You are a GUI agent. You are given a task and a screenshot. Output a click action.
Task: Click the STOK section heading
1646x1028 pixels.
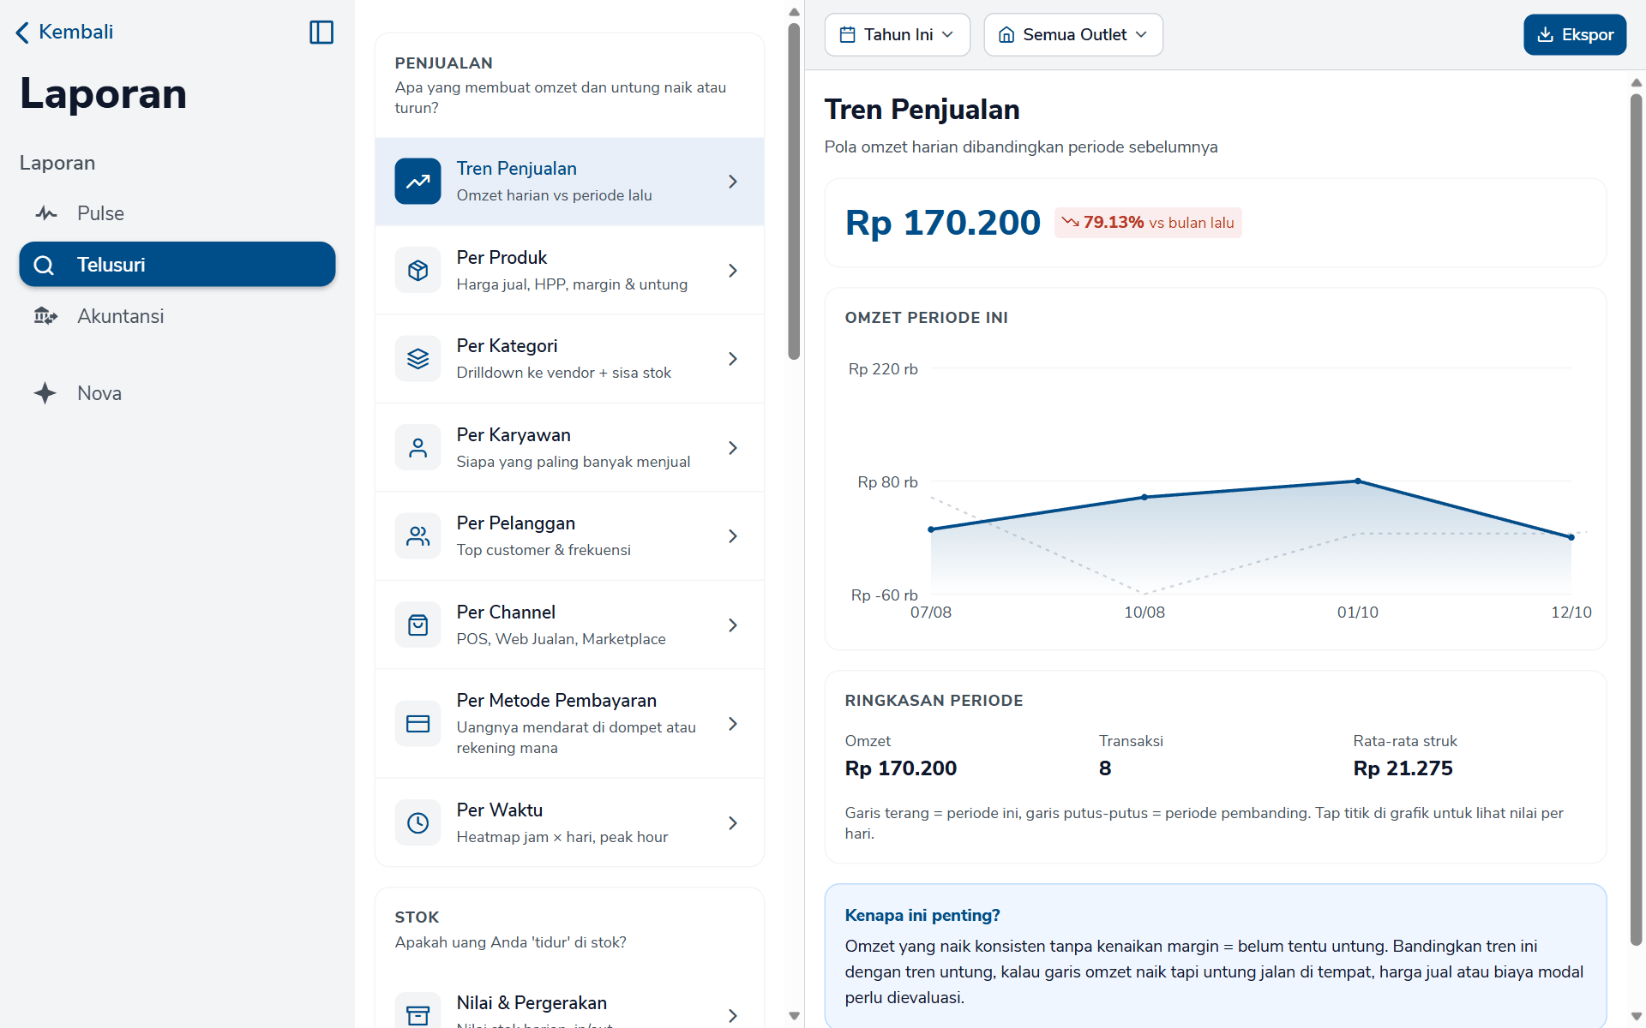[x=417, y=917]
